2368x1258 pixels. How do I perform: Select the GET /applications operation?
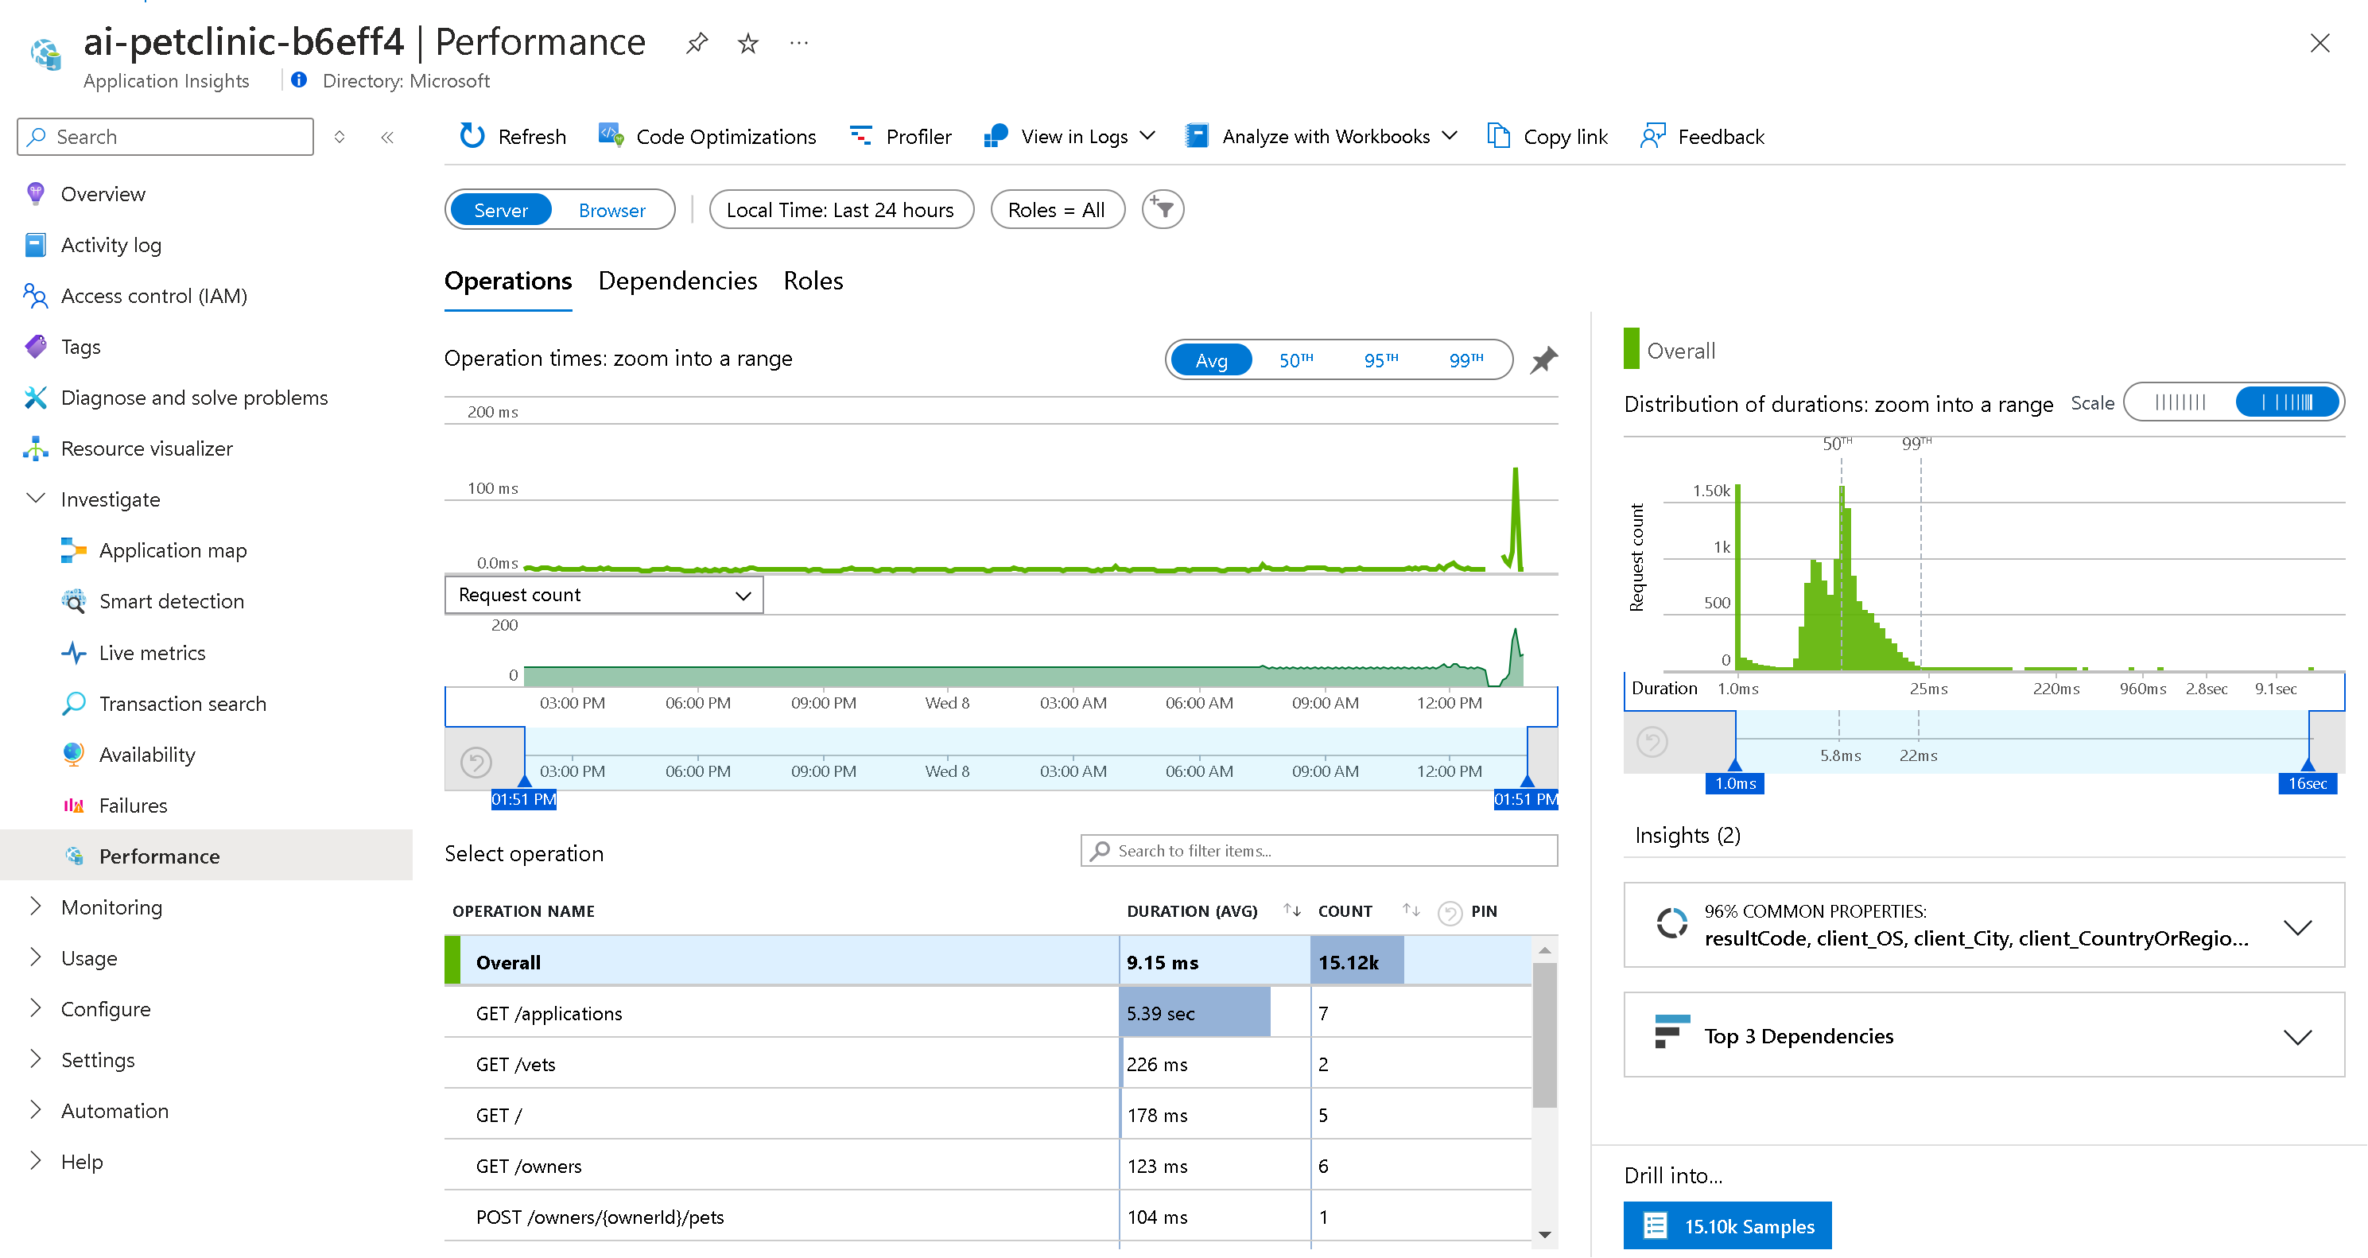988,1013
